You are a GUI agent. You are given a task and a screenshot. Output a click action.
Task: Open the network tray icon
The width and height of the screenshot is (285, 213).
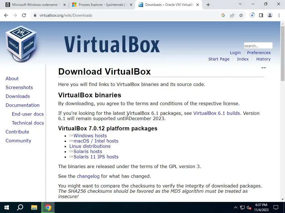pos(242,207)
